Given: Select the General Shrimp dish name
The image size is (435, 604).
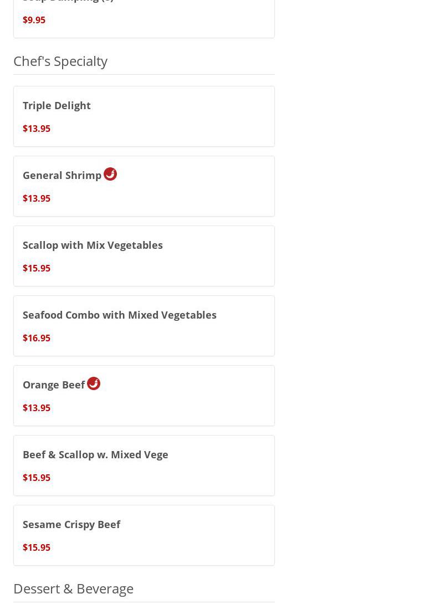Looking at the screenshot, I should 62,175.
